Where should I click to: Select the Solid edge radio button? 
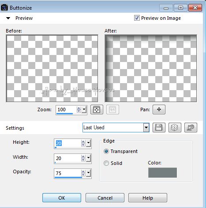coord(106,163)
